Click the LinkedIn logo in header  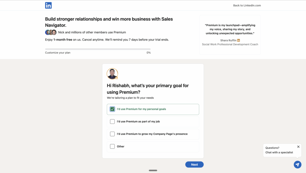(48, 5)
